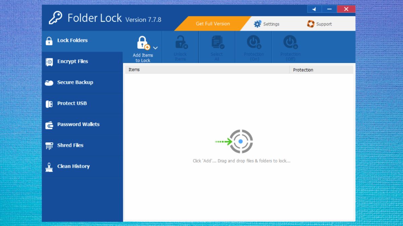The image size is (403, 226).
Task: Click the Password Wallets wallet icon
Action: click(x=49, y=125)
